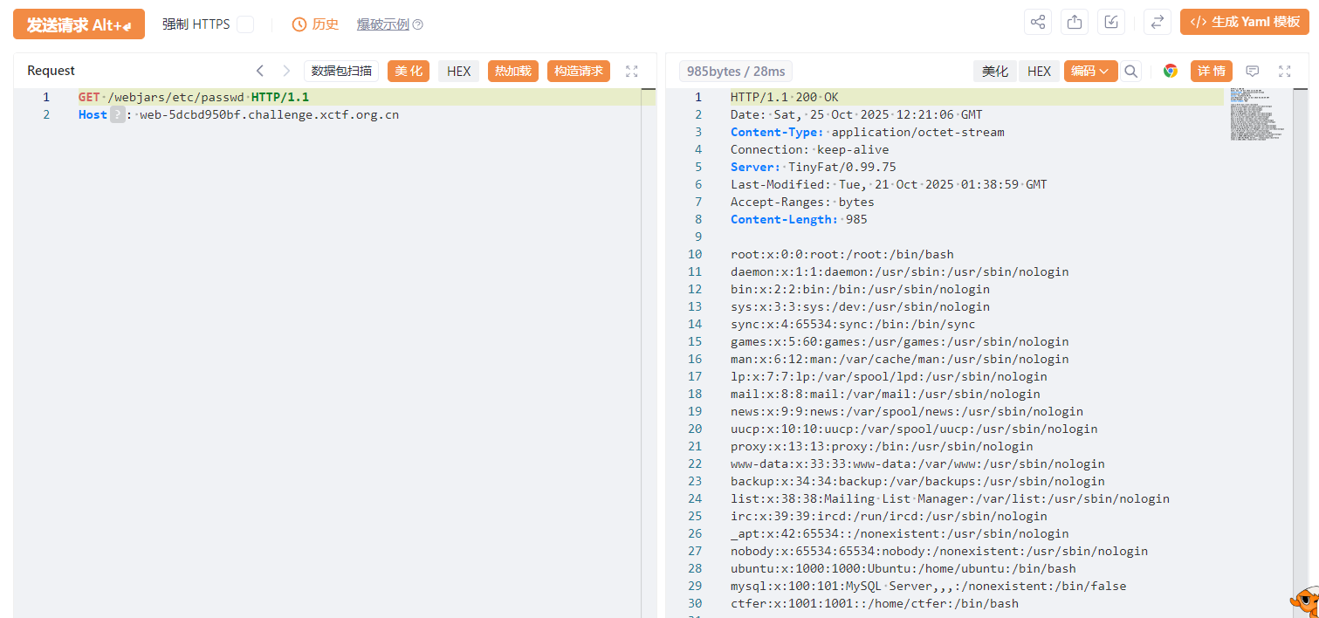The width and height of the screenshot is (1319, 618).
Task: Click the export upload icon
Action: click(x=1075, y=23)
